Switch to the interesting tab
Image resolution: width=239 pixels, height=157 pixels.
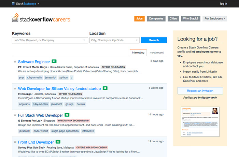138,53
